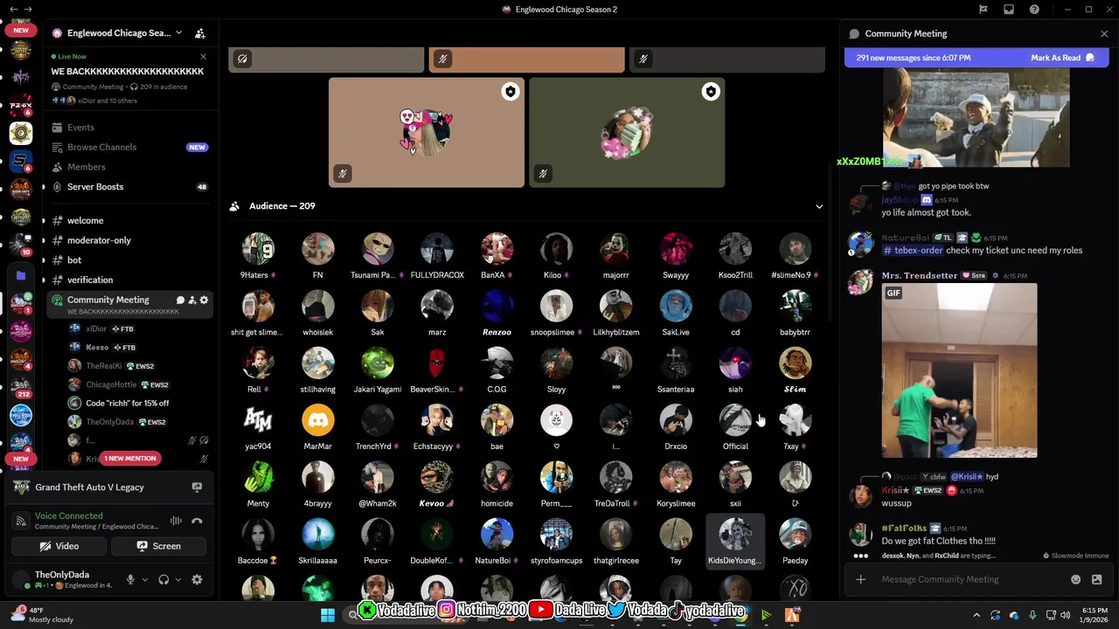Open the #tebex-order channel link
Viewport: 1119px width, 629px height.
point(913,250)
